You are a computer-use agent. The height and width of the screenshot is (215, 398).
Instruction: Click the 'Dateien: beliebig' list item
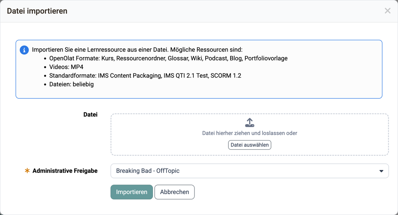(71, 84)
